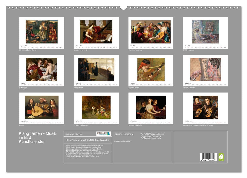This screenshot has height=178, width=247.
Task: Click the George Gershwin portrait thumbnail
Action: (205, 69)
